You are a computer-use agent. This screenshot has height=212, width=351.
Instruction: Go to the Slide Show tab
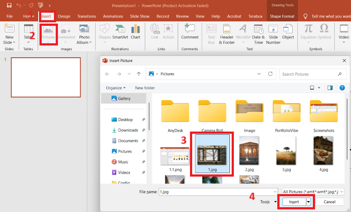(x=140, y=16)
